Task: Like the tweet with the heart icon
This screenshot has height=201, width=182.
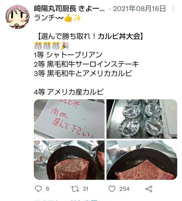Action: [x=112, y=189]
